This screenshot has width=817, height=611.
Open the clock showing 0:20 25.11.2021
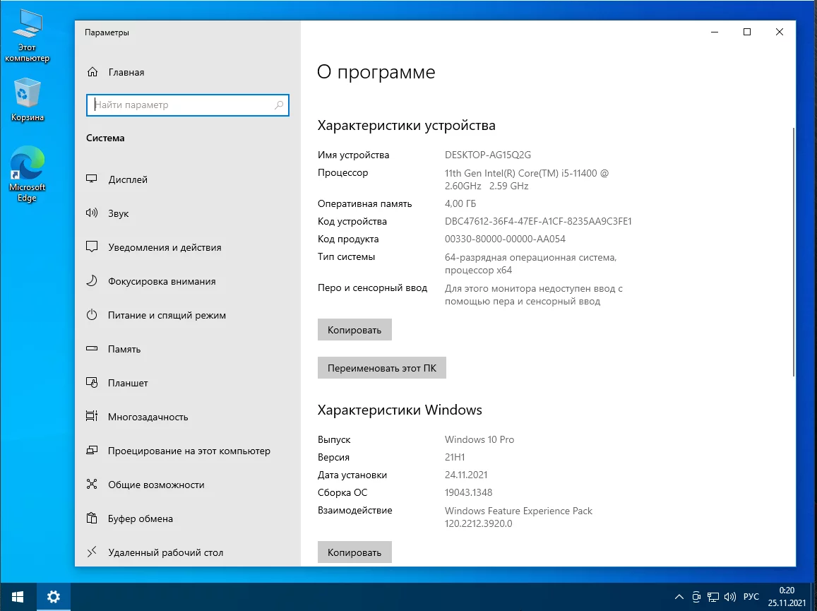click(x=786, y=597)
